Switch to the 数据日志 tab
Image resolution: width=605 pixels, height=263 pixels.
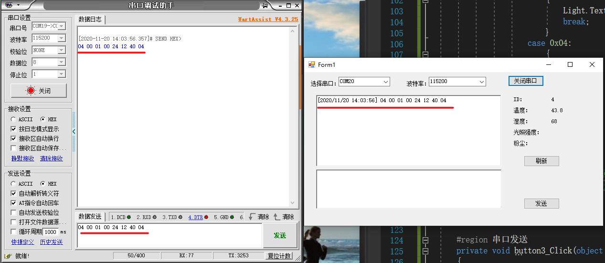click(x=90, y=19)
